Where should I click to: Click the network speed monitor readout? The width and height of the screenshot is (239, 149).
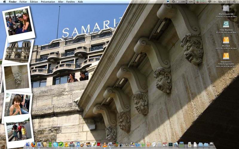(x=201, y=2)
